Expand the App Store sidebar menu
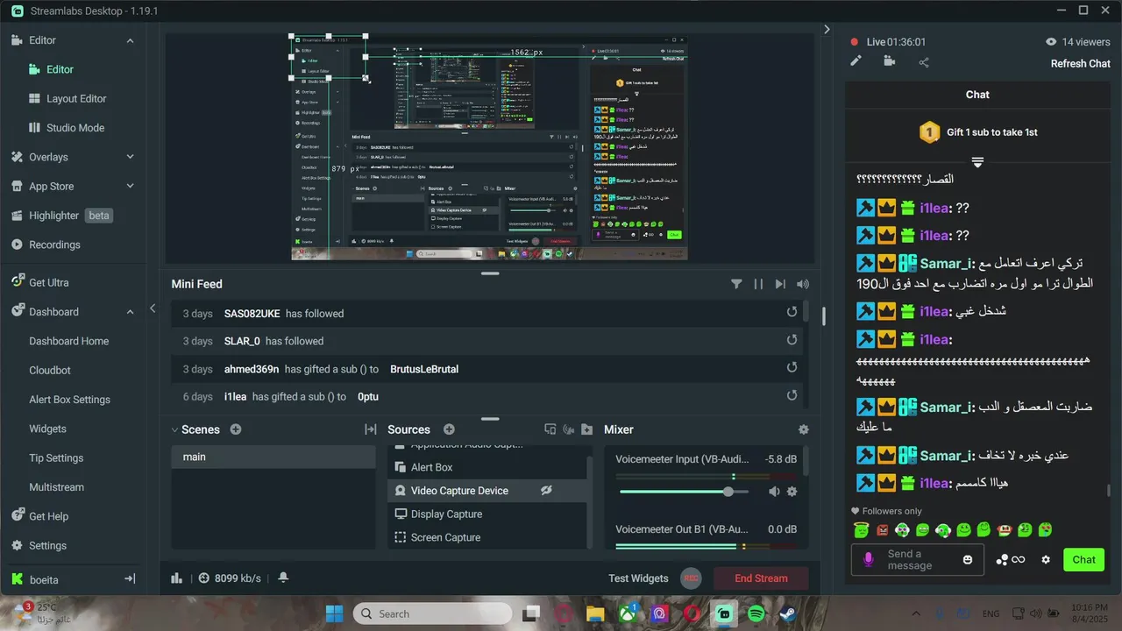 (130, 186)
